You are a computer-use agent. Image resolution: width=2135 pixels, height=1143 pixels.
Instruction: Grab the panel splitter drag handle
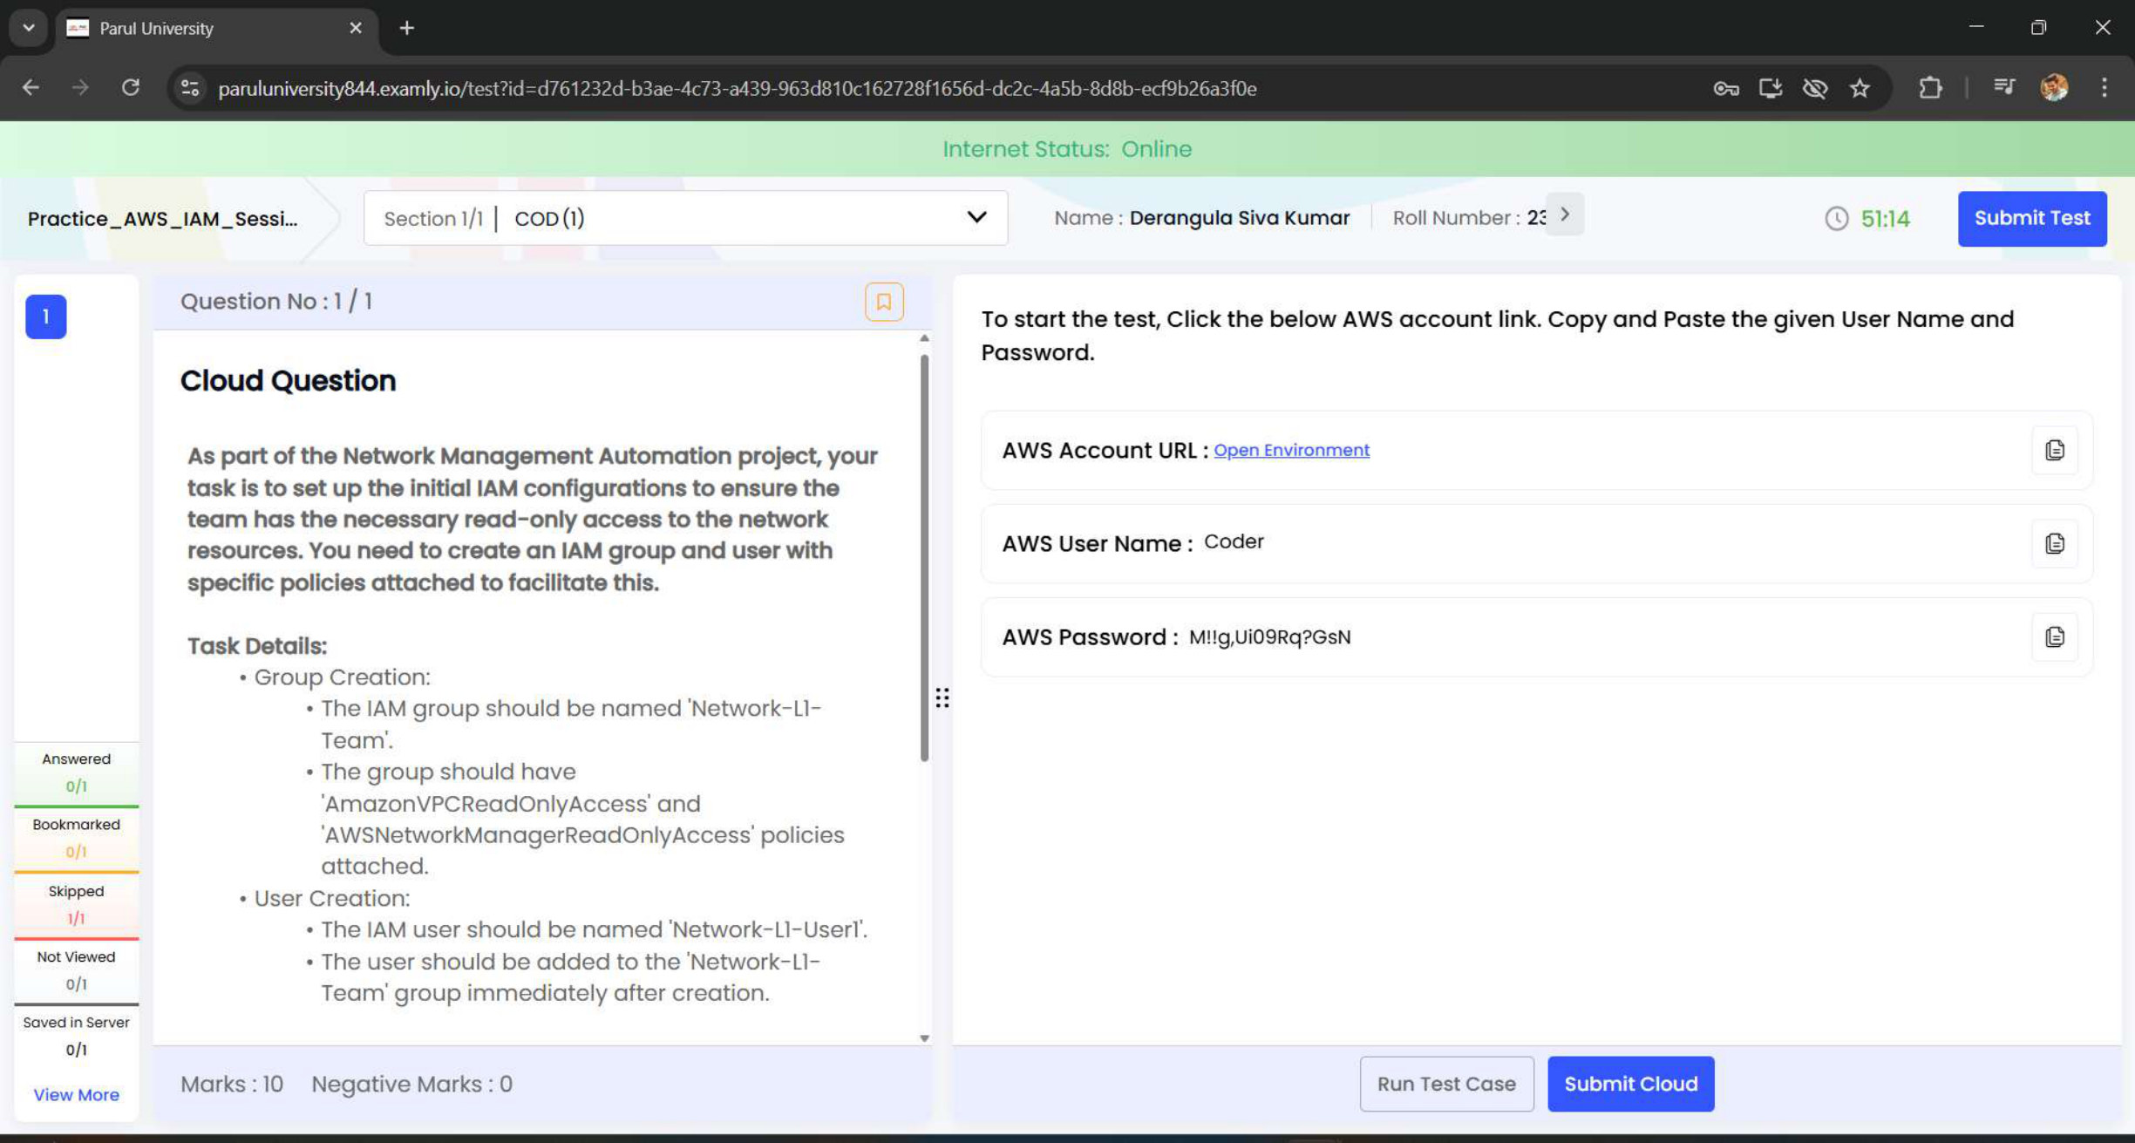(x=942, y=698)
